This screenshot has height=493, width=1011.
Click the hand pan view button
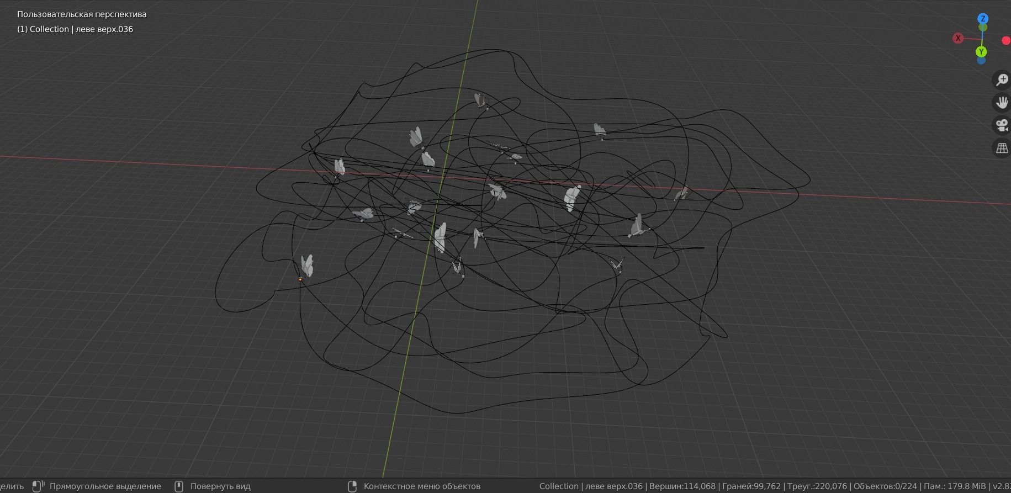tap(1002, 103)
